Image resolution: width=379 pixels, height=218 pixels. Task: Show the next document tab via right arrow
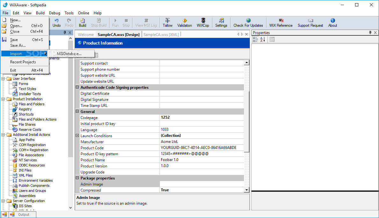point(242,34)
